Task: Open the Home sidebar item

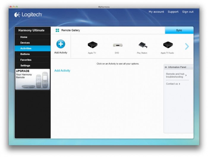Action: tap(33, 37)
